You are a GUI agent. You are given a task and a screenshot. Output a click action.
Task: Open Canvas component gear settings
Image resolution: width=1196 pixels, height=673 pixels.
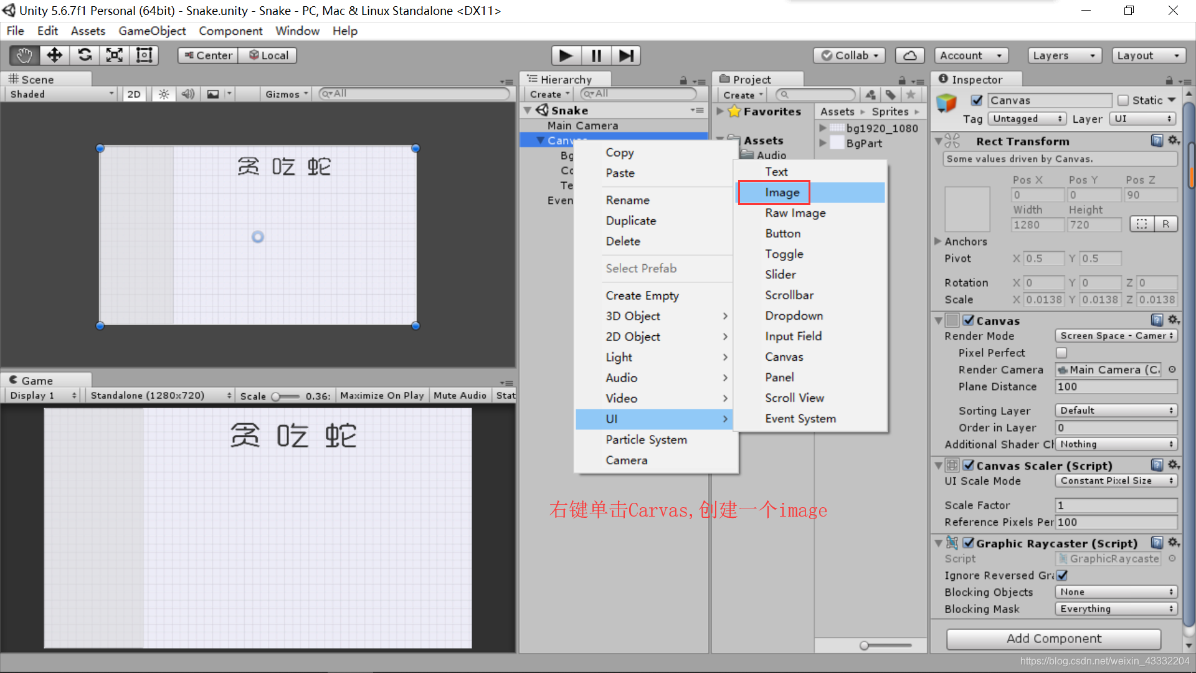(1174, 320)
